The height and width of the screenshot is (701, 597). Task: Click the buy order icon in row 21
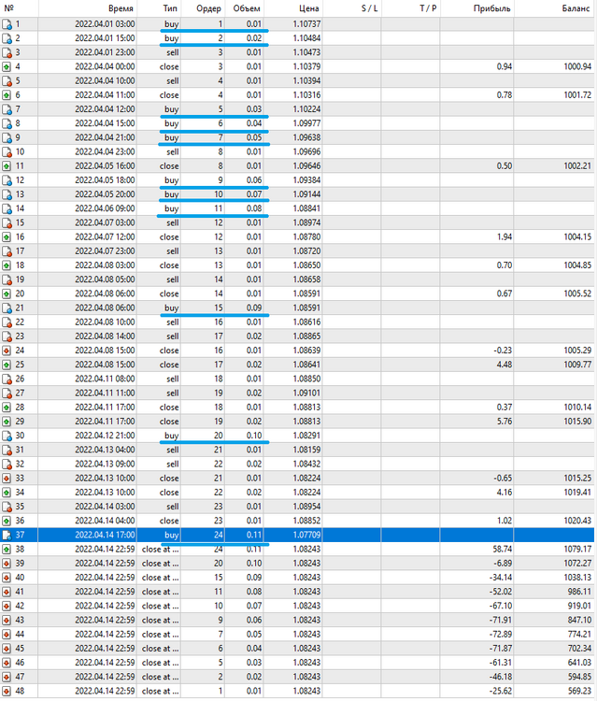(7, 308)
